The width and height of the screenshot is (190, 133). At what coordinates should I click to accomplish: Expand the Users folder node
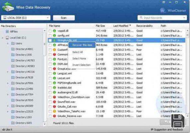[x=8, y=44]
